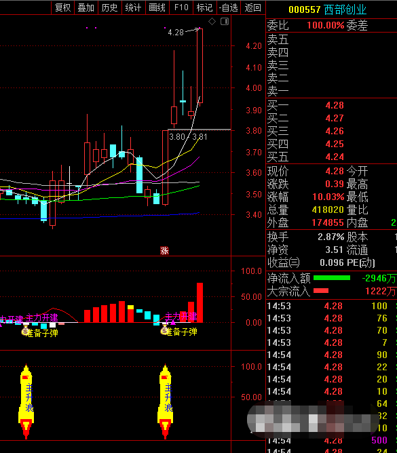Screen dimensions: 397x453
Task: Click the green 净流入额 bar
Action: click(x=332, y=278)
